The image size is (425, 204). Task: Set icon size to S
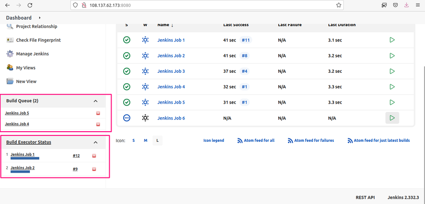133,140
